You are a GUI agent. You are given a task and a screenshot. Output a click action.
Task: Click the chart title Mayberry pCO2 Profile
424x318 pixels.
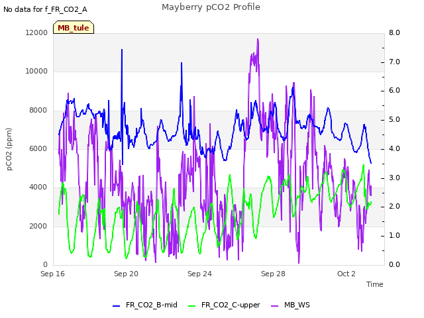tap(211, 7)
